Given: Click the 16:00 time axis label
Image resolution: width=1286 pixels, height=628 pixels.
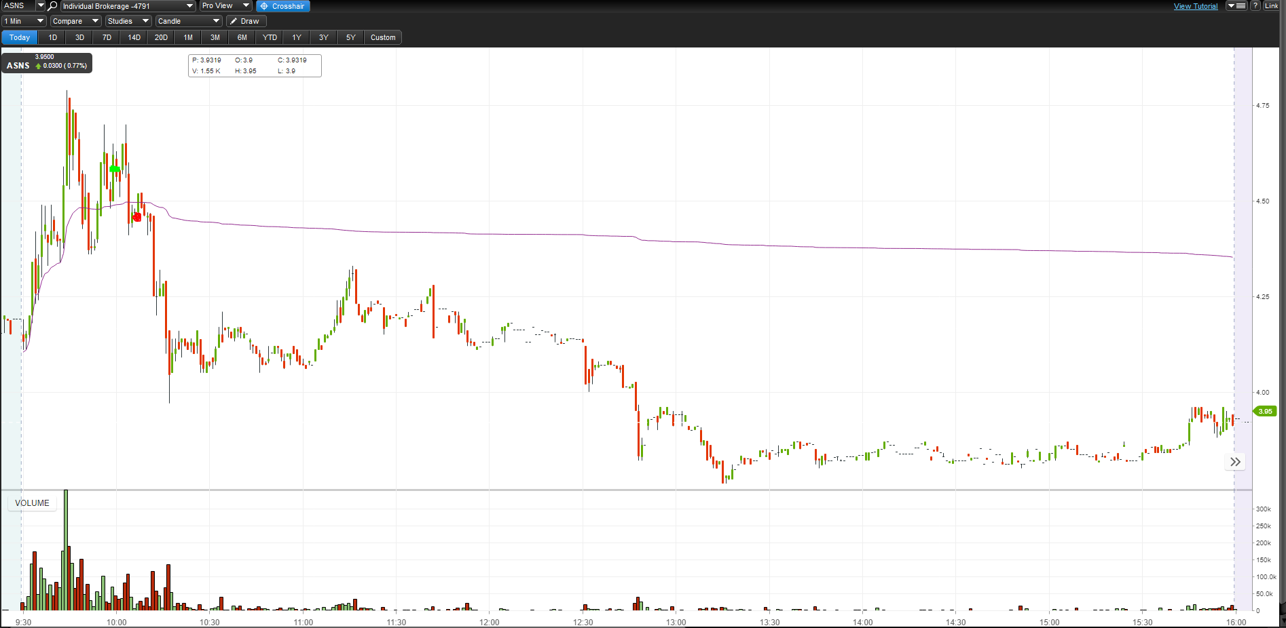Looking at the screenshot, I should 1236,622.
